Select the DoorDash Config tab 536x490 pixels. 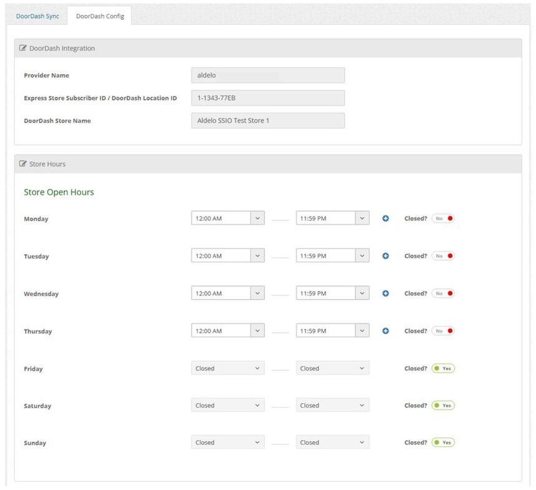(100, 16)
